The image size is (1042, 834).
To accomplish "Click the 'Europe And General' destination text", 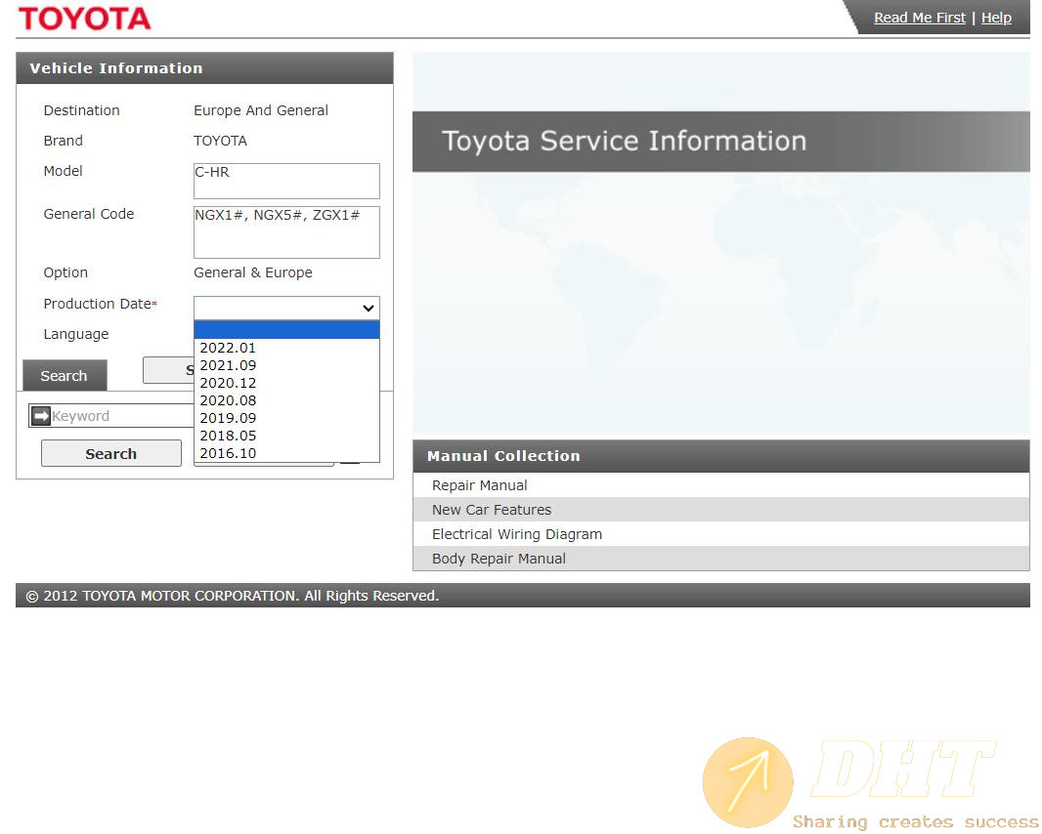I will (260, 110).
